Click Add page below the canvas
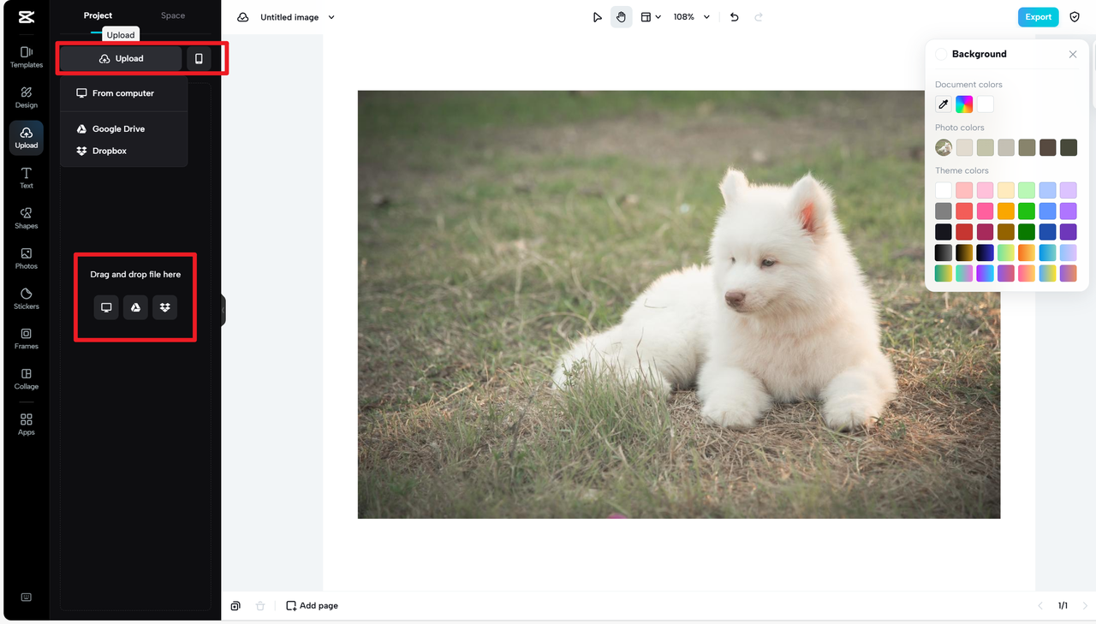The height and width of the screenshot is (624, 1096). [312, 605]
